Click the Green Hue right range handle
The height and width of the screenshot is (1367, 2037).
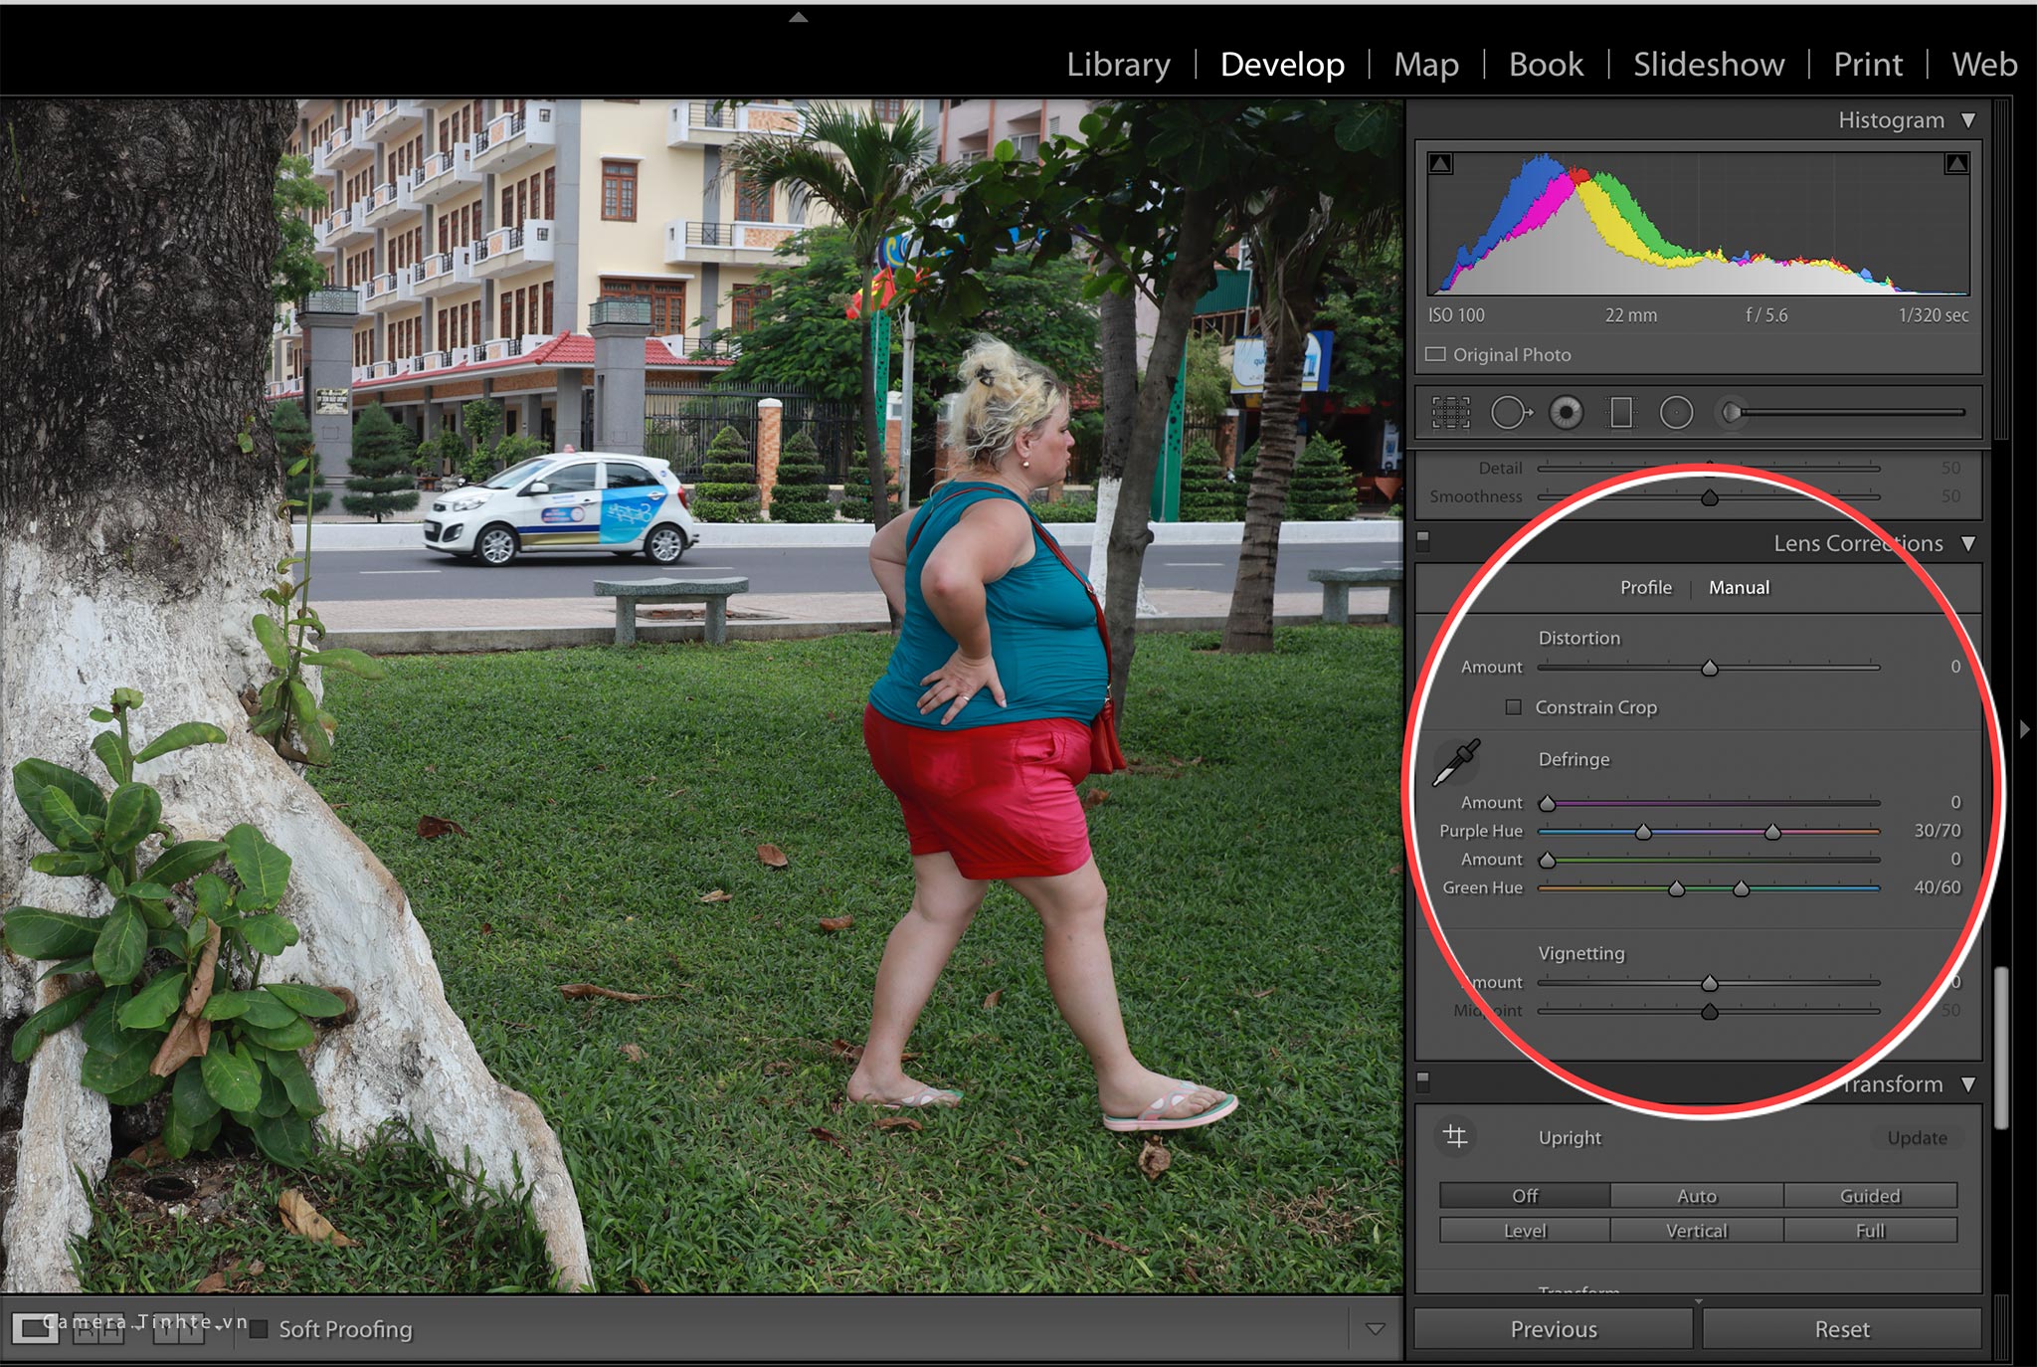point(1741,888)
